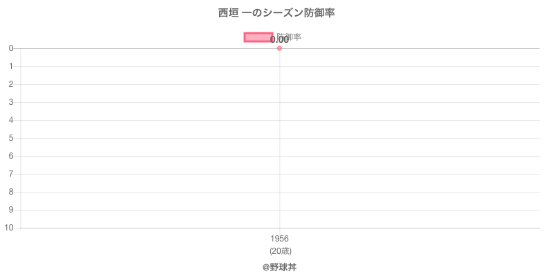
Task: Click the y-axis label 5
Action: 12,138
